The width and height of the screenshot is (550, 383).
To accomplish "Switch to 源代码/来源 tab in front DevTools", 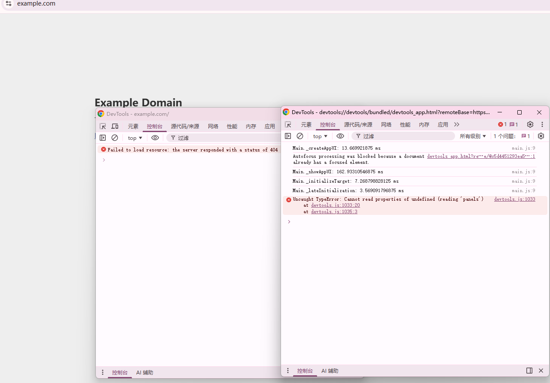I will pos(358,124).
